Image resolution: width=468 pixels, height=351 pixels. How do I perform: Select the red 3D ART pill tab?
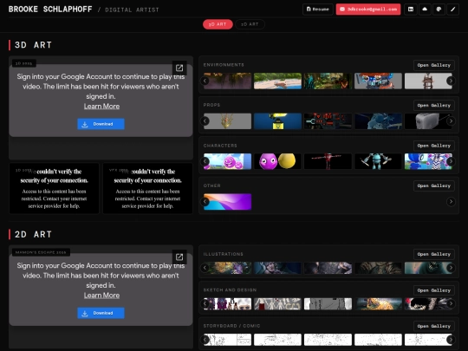coord(218,24)
